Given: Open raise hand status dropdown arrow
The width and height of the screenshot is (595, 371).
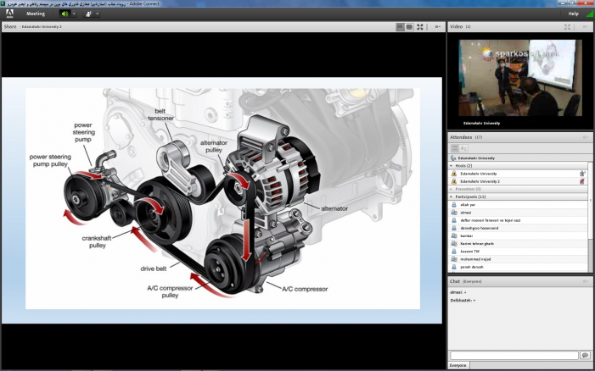Looking at the screenshot, I should pyautogui.click(x=98, y=14).
